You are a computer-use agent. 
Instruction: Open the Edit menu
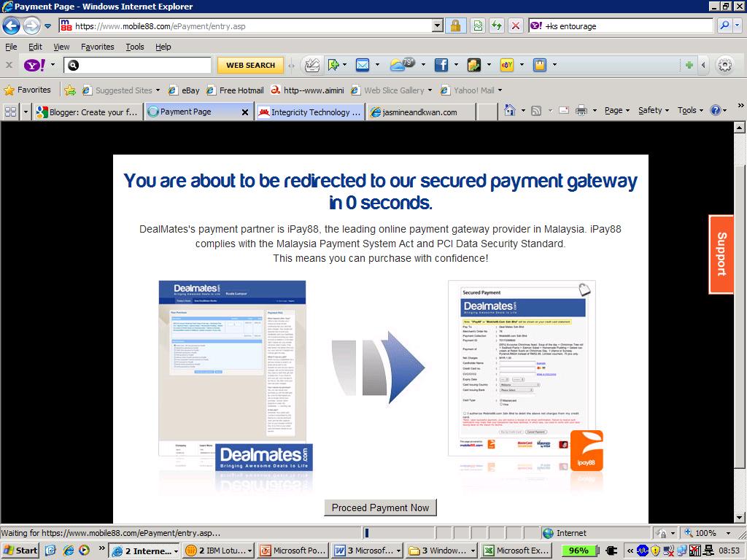(35, 47)
